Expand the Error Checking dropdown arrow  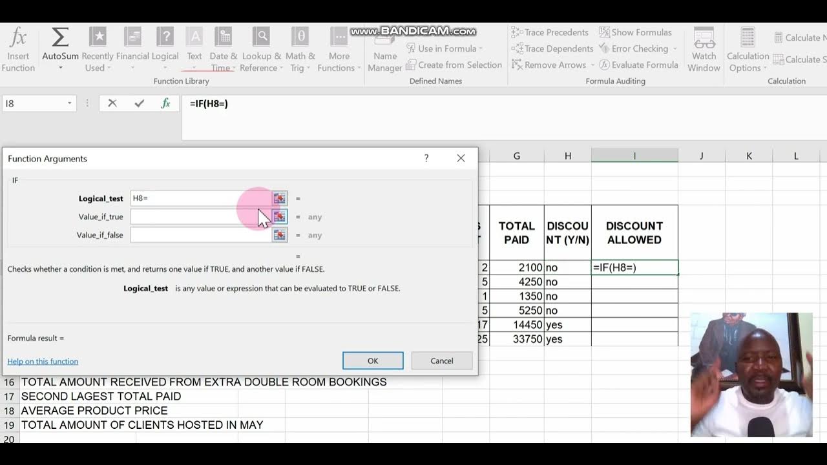tap(675, 49)
